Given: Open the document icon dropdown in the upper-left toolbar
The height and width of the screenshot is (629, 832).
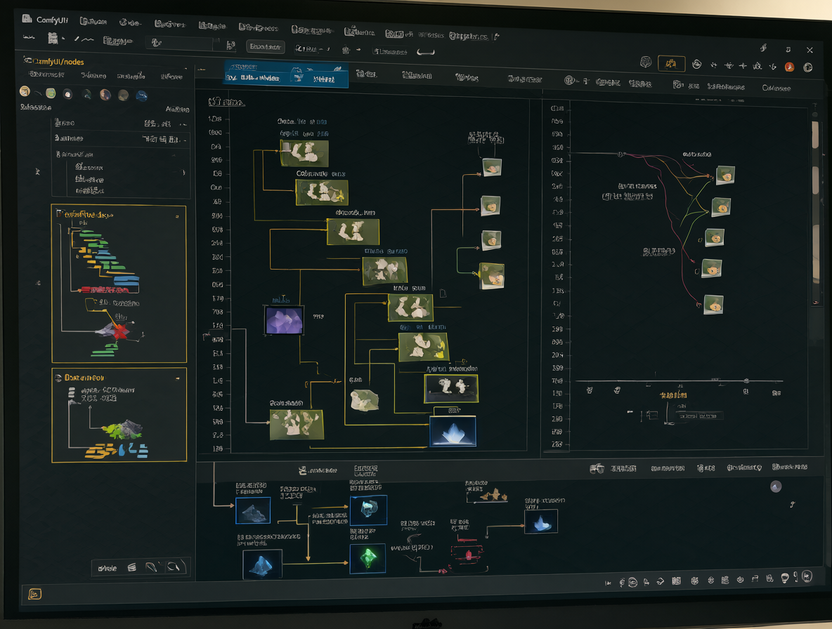Looking at the screenshot, I should 54,38.
